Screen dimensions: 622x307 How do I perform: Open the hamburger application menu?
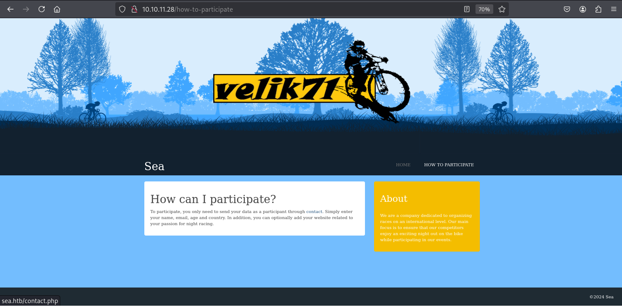(614, 9)
